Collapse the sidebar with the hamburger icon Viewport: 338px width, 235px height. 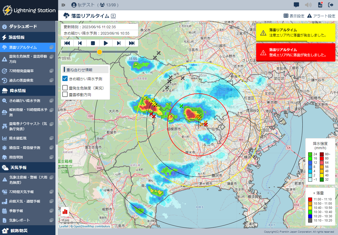(x=63, y=5)
